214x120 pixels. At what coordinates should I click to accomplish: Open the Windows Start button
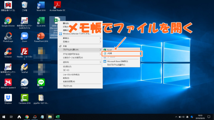(x=4, y=117)
